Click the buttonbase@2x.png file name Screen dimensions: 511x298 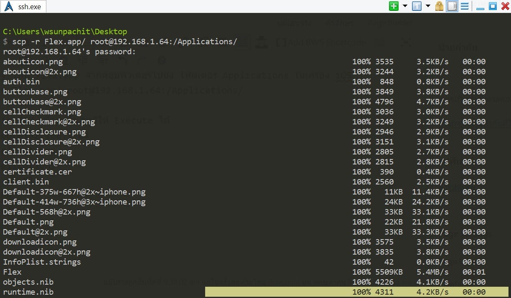click(x=42, y=102)
